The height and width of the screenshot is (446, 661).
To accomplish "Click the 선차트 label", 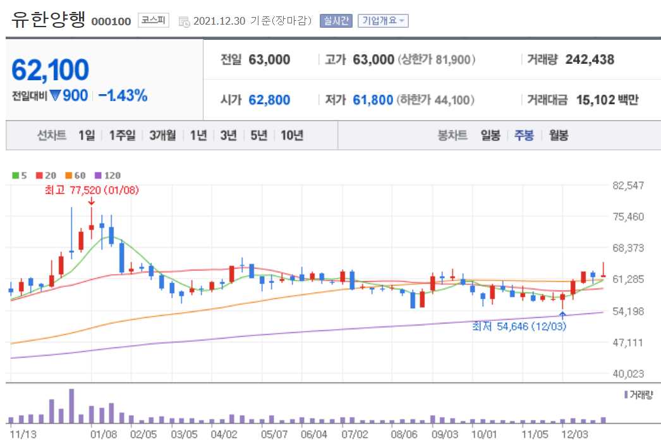I will (51, 135).
